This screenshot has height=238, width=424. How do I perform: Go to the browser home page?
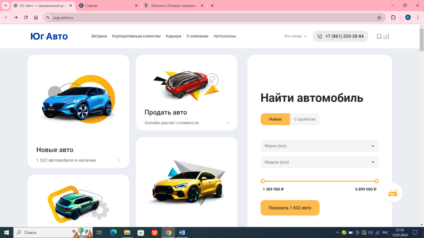coord(36,17)
